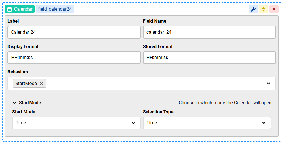This screenshot has width=282, height=142.
Task: Click the yellow up-down reorder arrows icon
Action: tap(264, 9)
